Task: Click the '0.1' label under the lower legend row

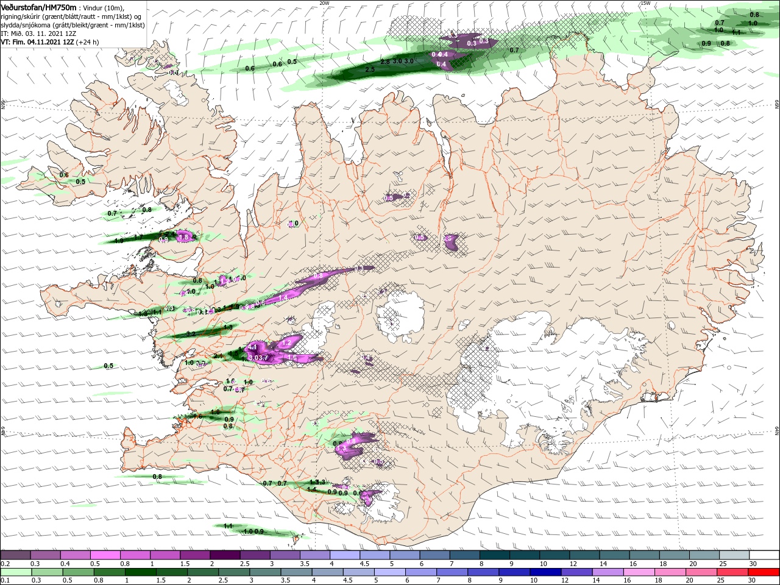Action: point(5,581)
